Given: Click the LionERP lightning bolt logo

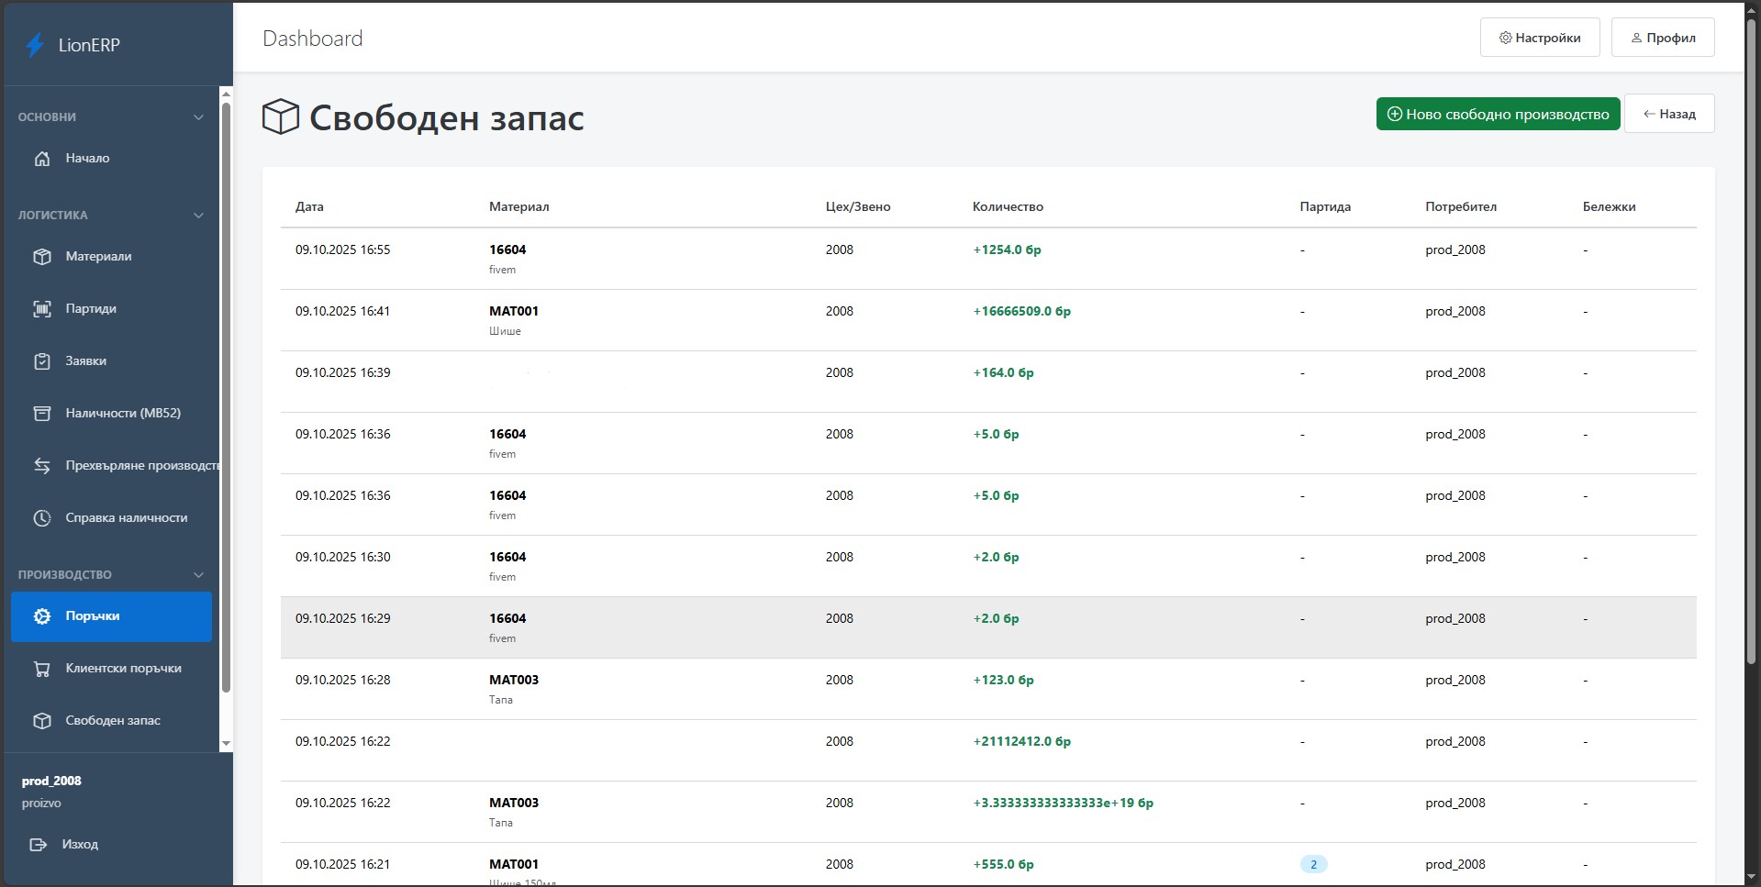Looking at the screenshot, I should pos(35,45).
